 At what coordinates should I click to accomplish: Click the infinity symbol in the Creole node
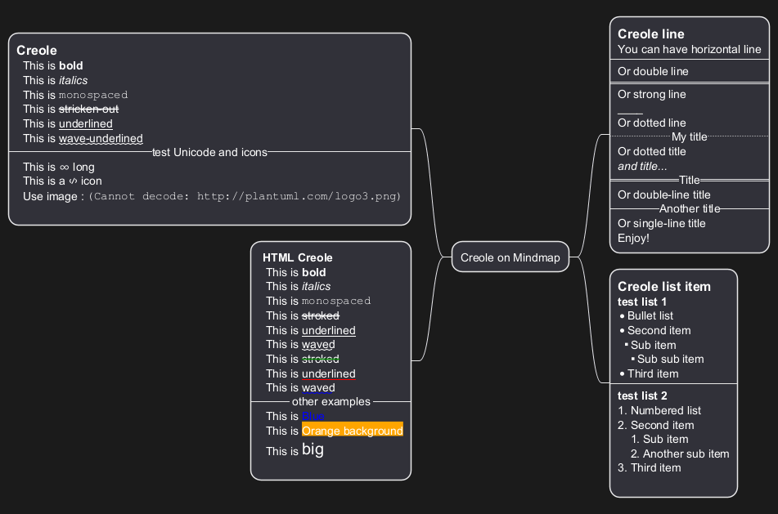coord(64,168)
